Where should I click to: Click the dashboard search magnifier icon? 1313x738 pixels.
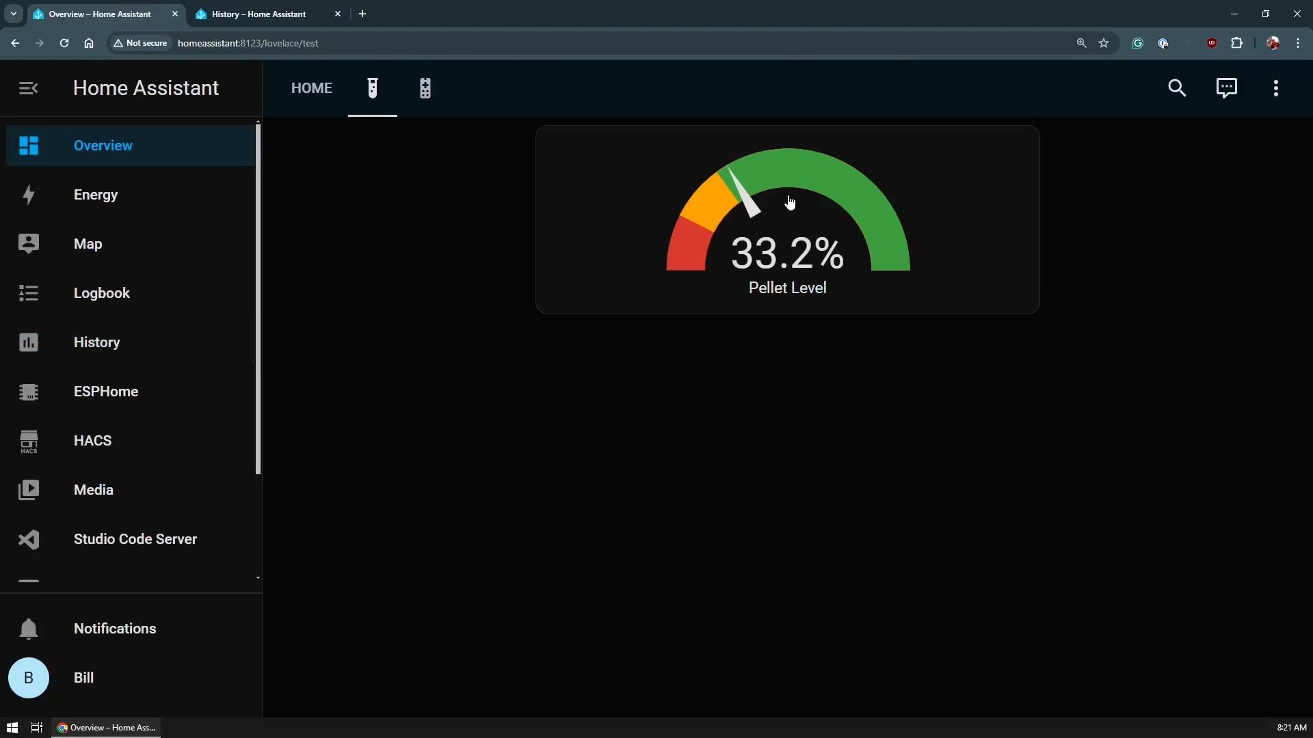coord(1176,88)
